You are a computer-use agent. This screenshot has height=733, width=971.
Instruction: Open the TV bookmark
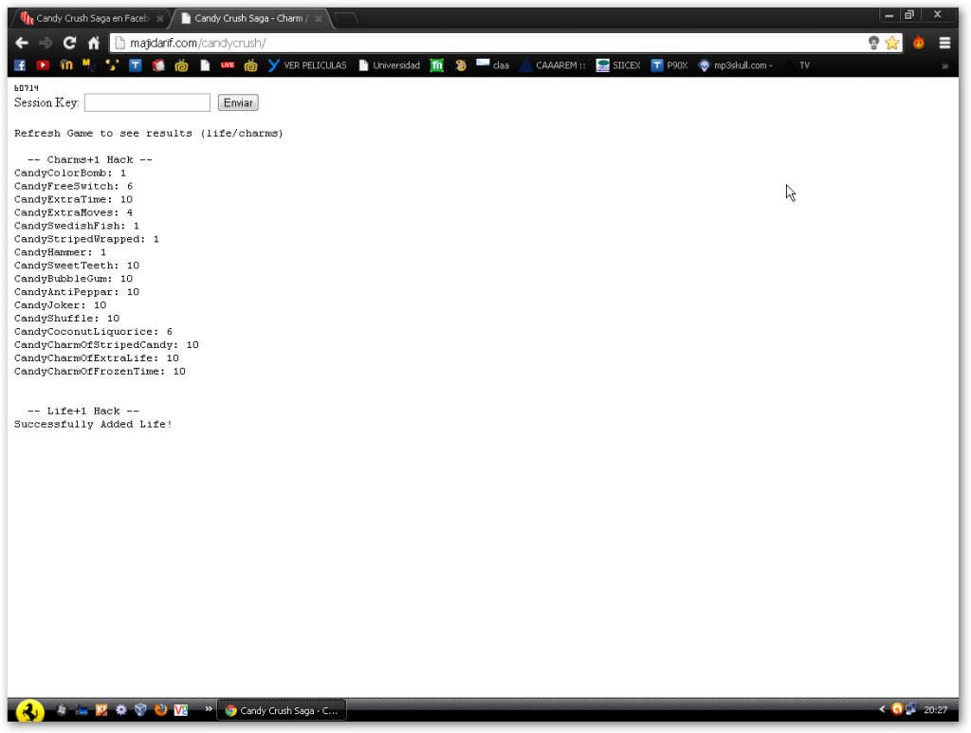797,65
